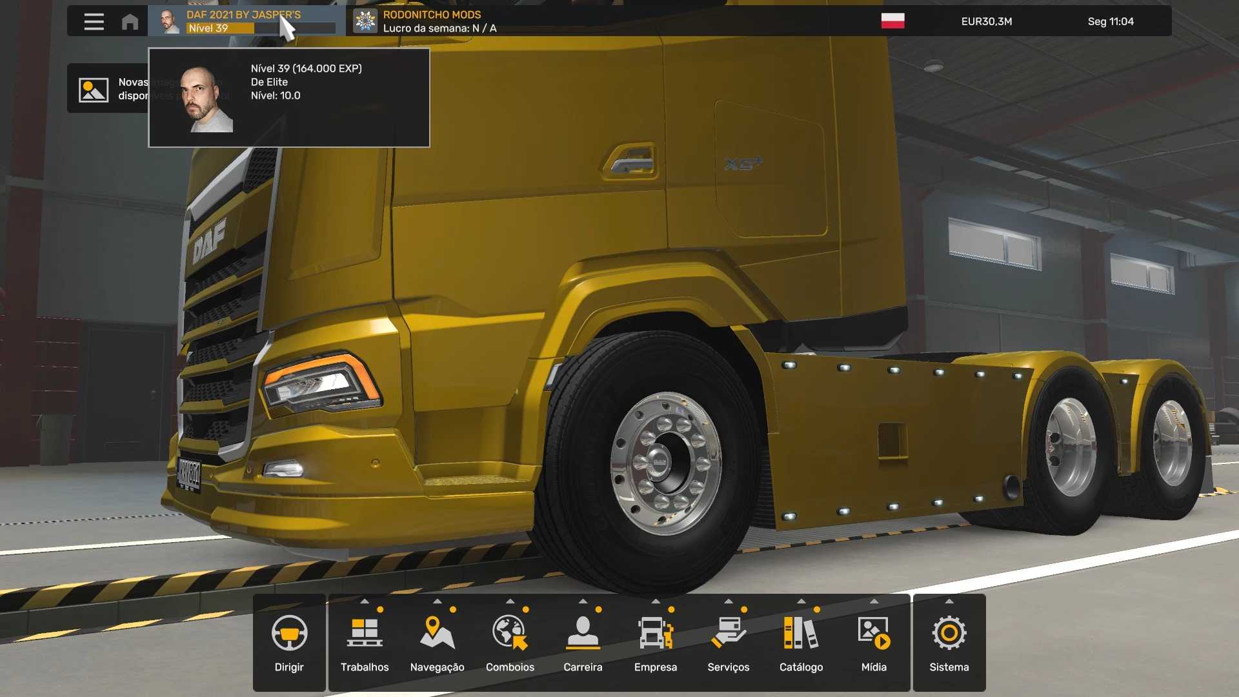This screenshot has width=1239, height=697.
Task: Click the DAF 2021 BY JASPER'S profile name
Action: coord(243,14)
